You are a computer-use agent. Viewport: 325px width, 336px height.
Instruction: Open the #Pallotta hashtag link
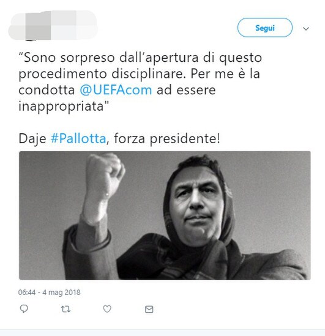pos(78,138)
